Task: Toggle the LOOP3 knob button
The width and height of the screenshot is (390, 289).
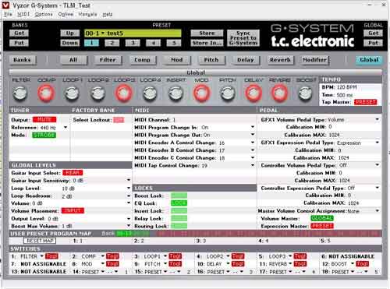Action: point(124,93)
